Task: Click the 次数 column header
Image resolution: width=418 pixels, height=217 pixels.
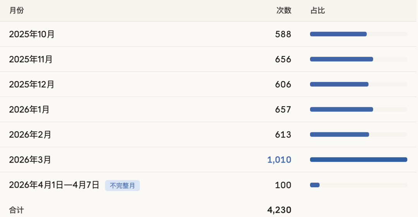Action: (283, 11)
